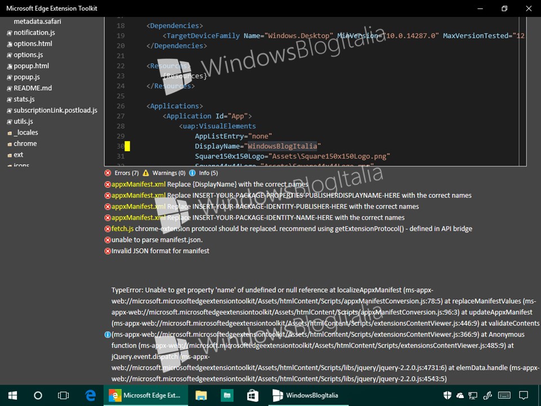Click the <uap:VisualElements code line

pos(218,126)
